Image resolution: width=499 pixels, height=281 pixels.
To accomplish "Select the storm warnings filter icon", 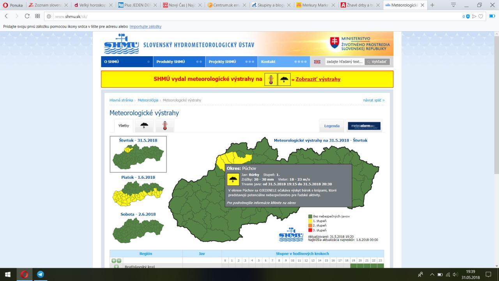I will coord(144,126).
